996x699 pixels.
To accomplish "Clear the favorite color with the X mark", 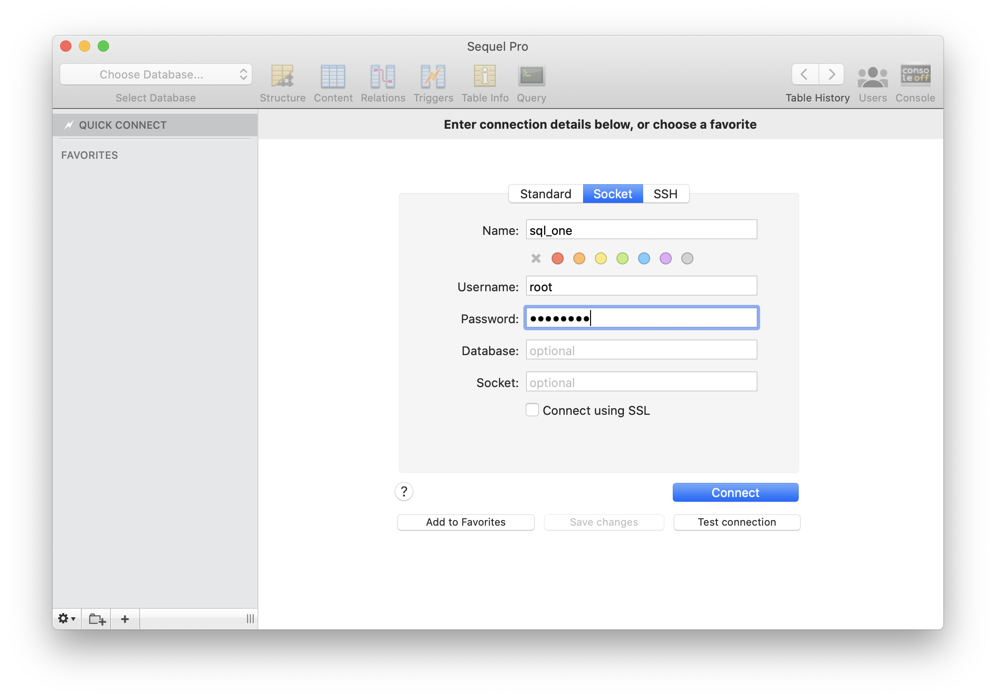I will pos(536,258).
